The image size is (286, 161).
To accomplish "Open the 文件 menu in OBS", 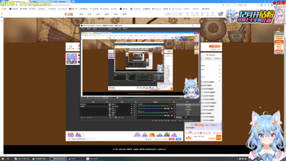I will click(x=83, y=29).
